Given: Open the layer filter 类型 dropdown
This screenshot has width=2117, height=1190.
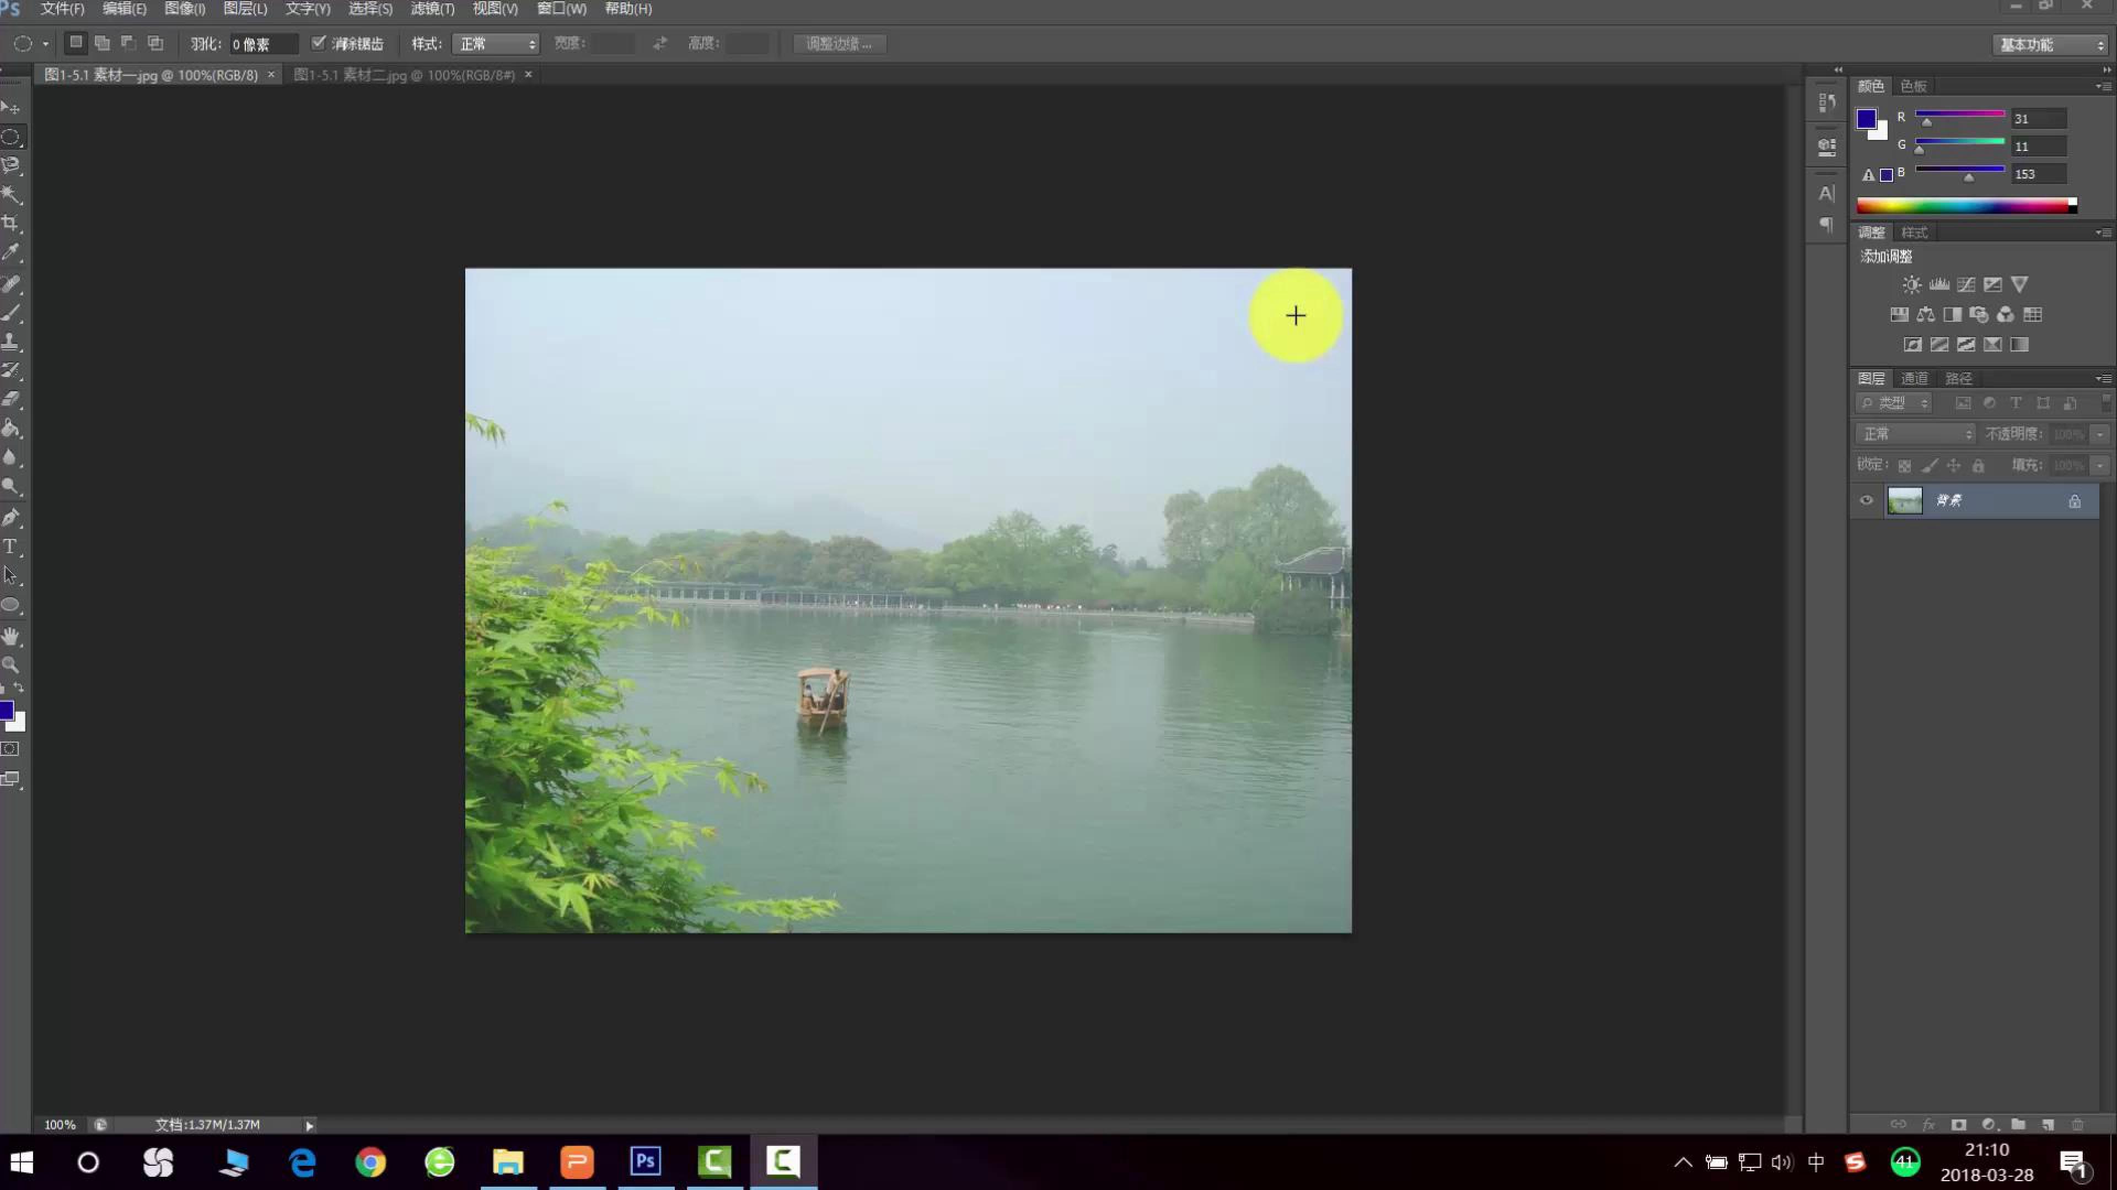Looking at the screenshot, I should click(1894, 402).
